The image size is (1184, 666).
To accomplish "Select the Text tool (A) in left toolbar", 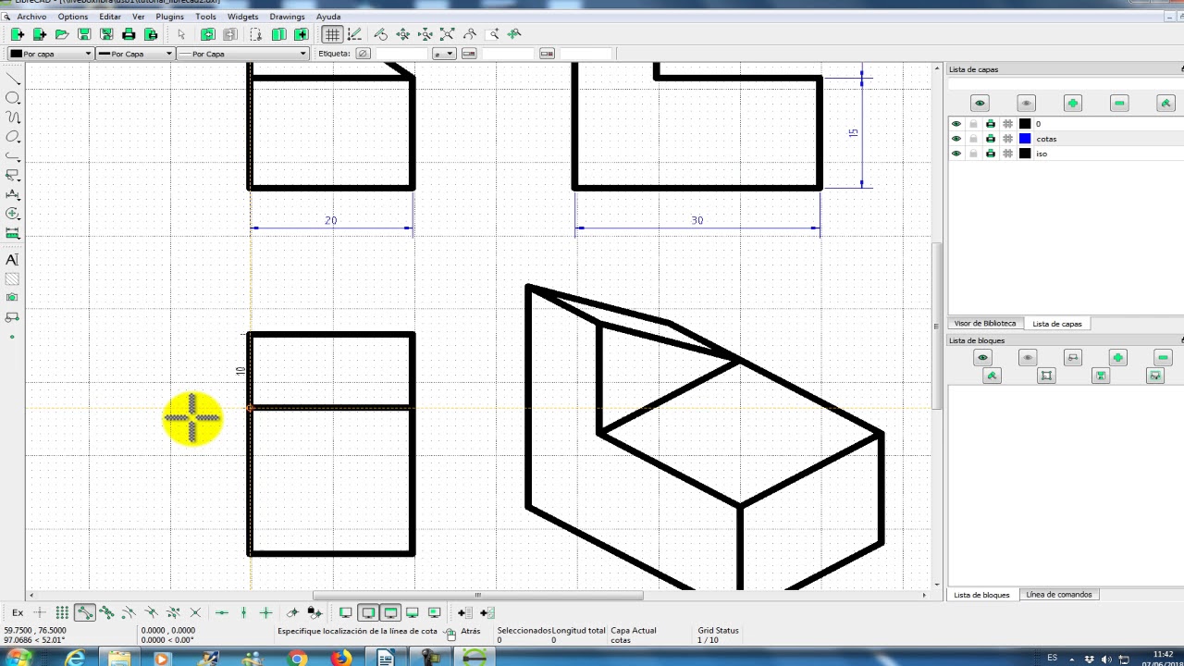I will [x=13, y=260].
